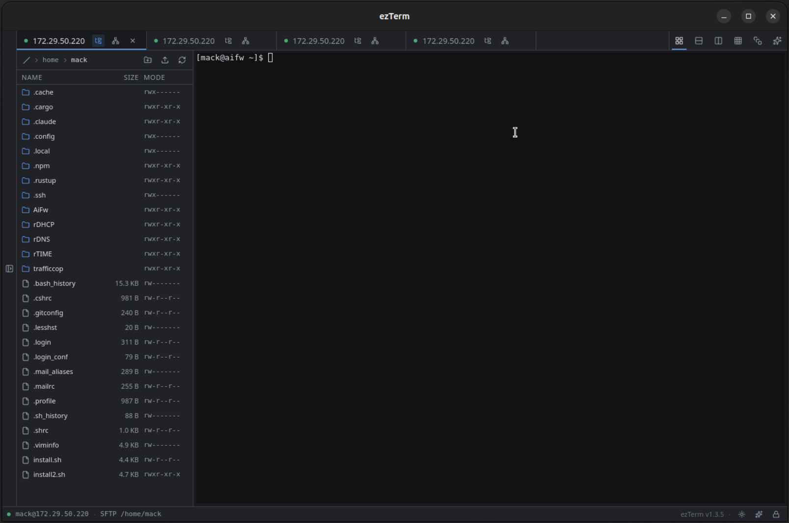Select the horizontal split layout icon

pos(699,41)
